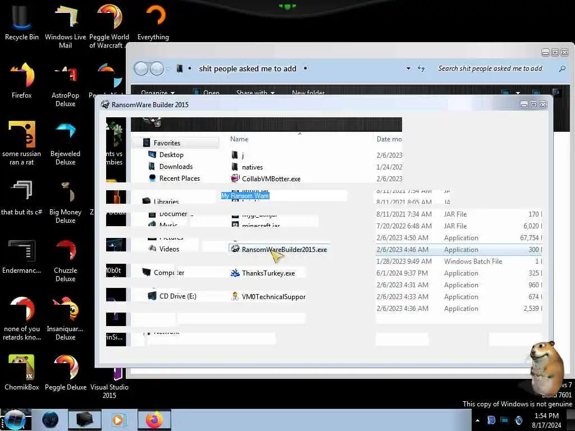Screen dimensions: 575x431
Task: Open the address bar history dropdown arrow
Action: click(x=408, y=68)
